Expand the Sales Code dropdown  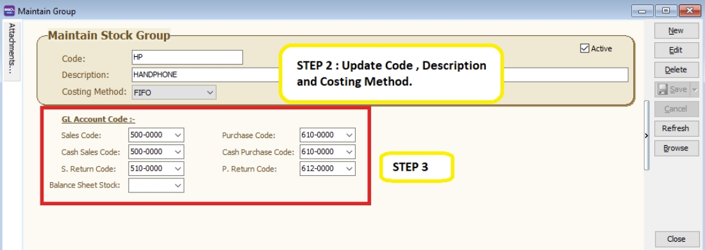pos(178,135)
